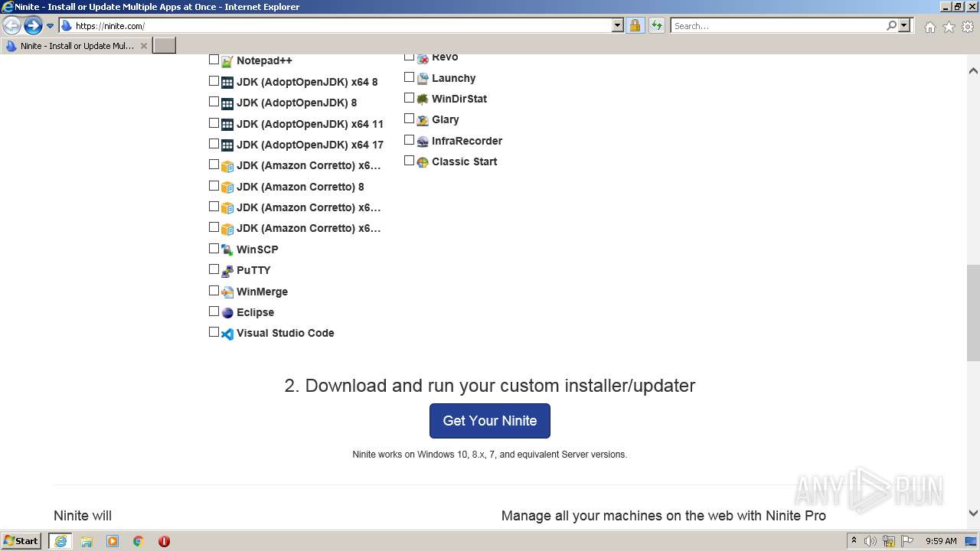Click the page scrollbar down arrow
The image size is (980, 551).
(x=973, y=514)
